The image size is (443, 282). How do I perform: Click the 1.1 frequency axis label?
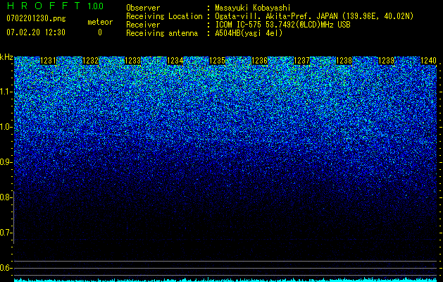(x=6, y=92)
